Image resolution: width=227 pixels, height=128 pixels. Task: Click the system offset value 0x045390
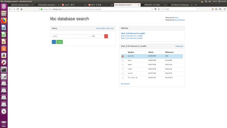coord(152,56)
